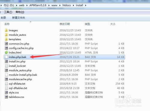Select the file name config.cache.inc.php
The height and width of the screenshot is (111, 150).
pos(21,48)
